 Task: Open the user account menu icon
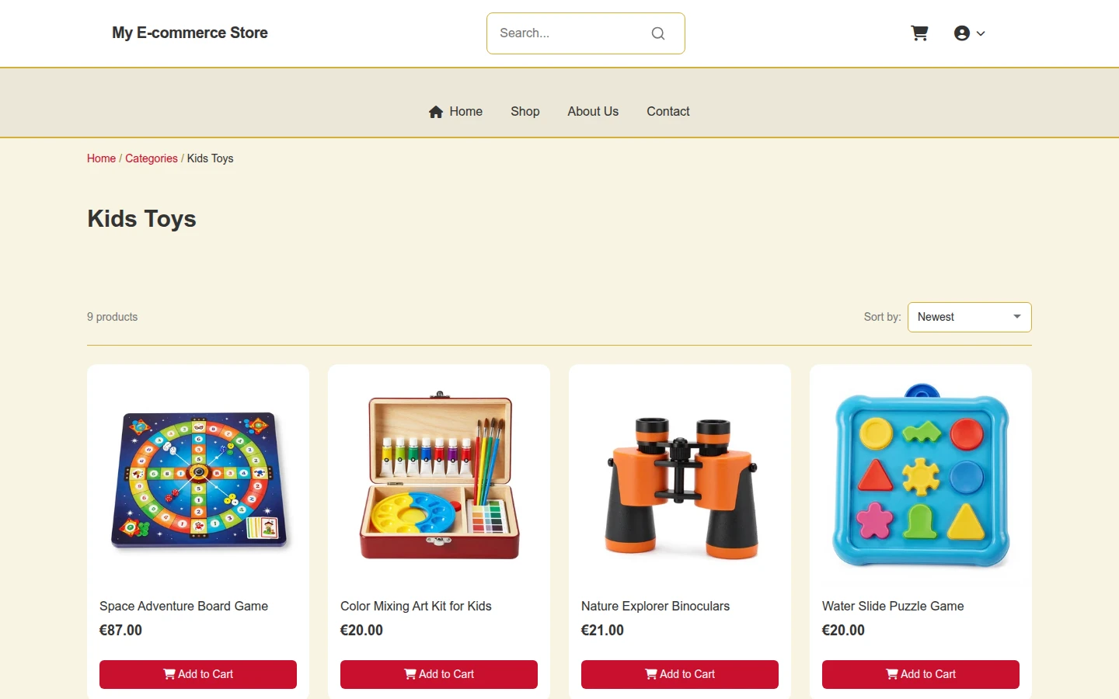(962, 33)
